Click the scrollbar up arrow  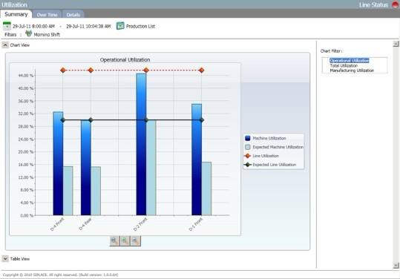tap(396, 44)
